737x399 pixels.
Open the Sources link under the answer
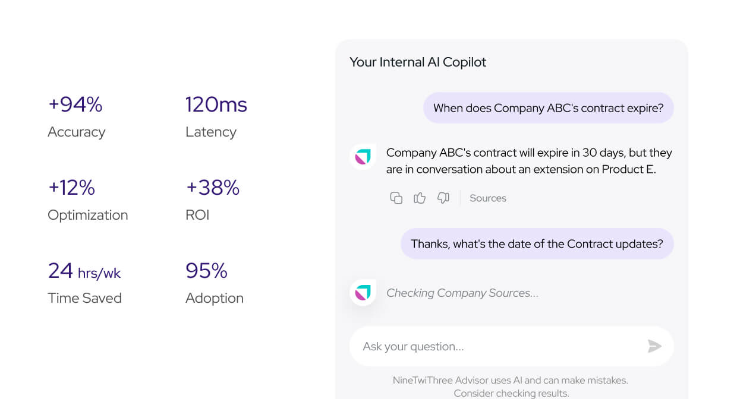(488, 198)
